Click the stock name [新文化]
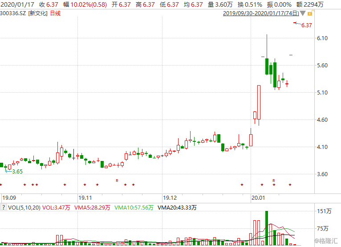The height and width of the screenshot is (247, 341). [x=38, y=13]
